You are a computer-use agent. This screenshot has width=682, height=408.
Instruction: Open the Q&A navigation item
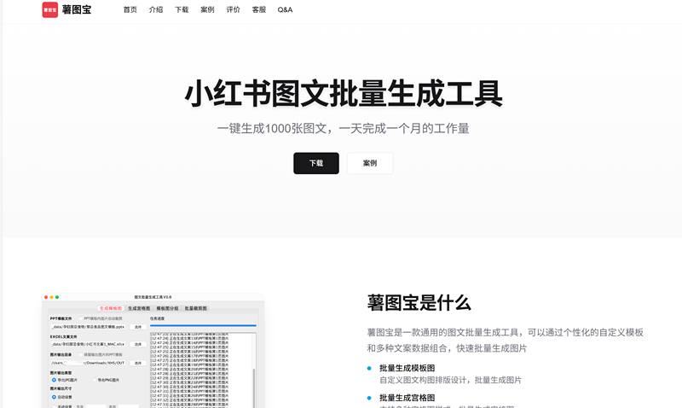[x=285, y=9]
